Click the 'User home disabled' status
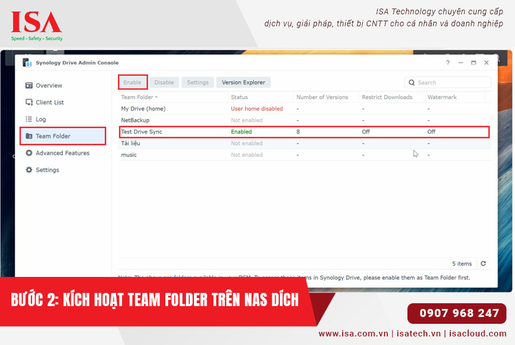This screenshot has height=345, width=515. [256, 109]
